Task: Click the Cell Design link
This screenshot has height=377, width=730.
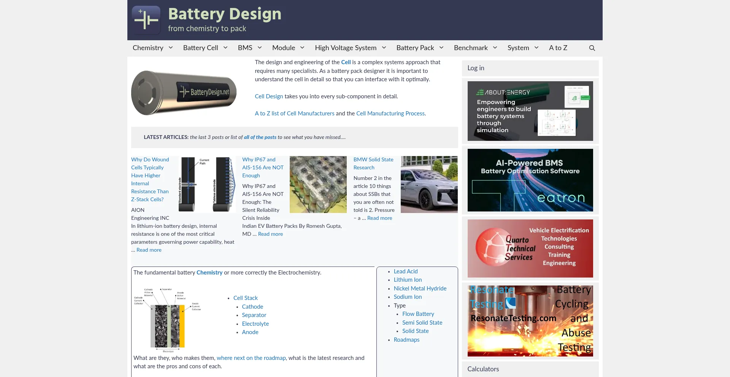Action: [x=268, y=96]
